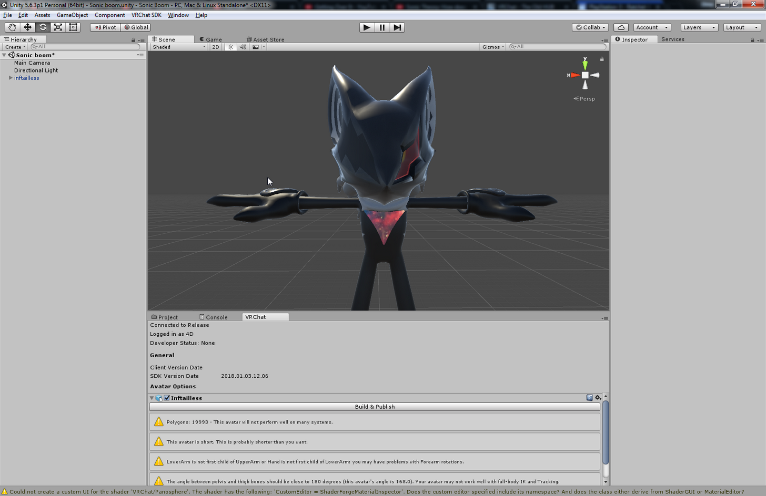Open the Gizmos dropdown
The height and width of the screenshot is (496, 766).
pyautogui.click(x=493, y=47)
